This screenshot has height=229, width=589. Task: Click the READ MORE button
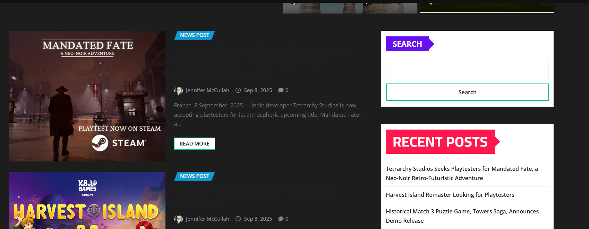coord(195,144)
